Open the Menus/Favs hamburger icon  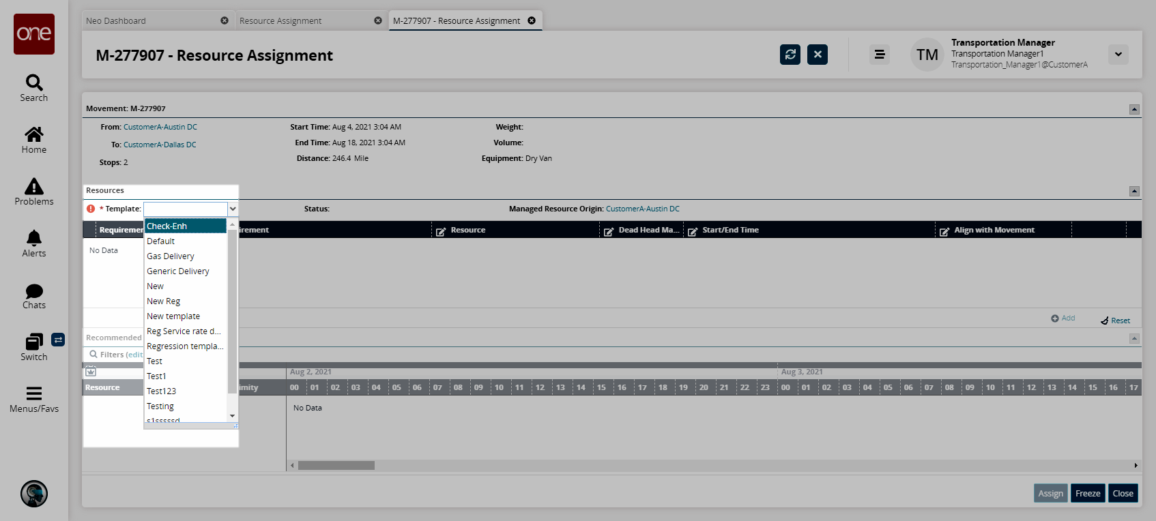(34, 393)
